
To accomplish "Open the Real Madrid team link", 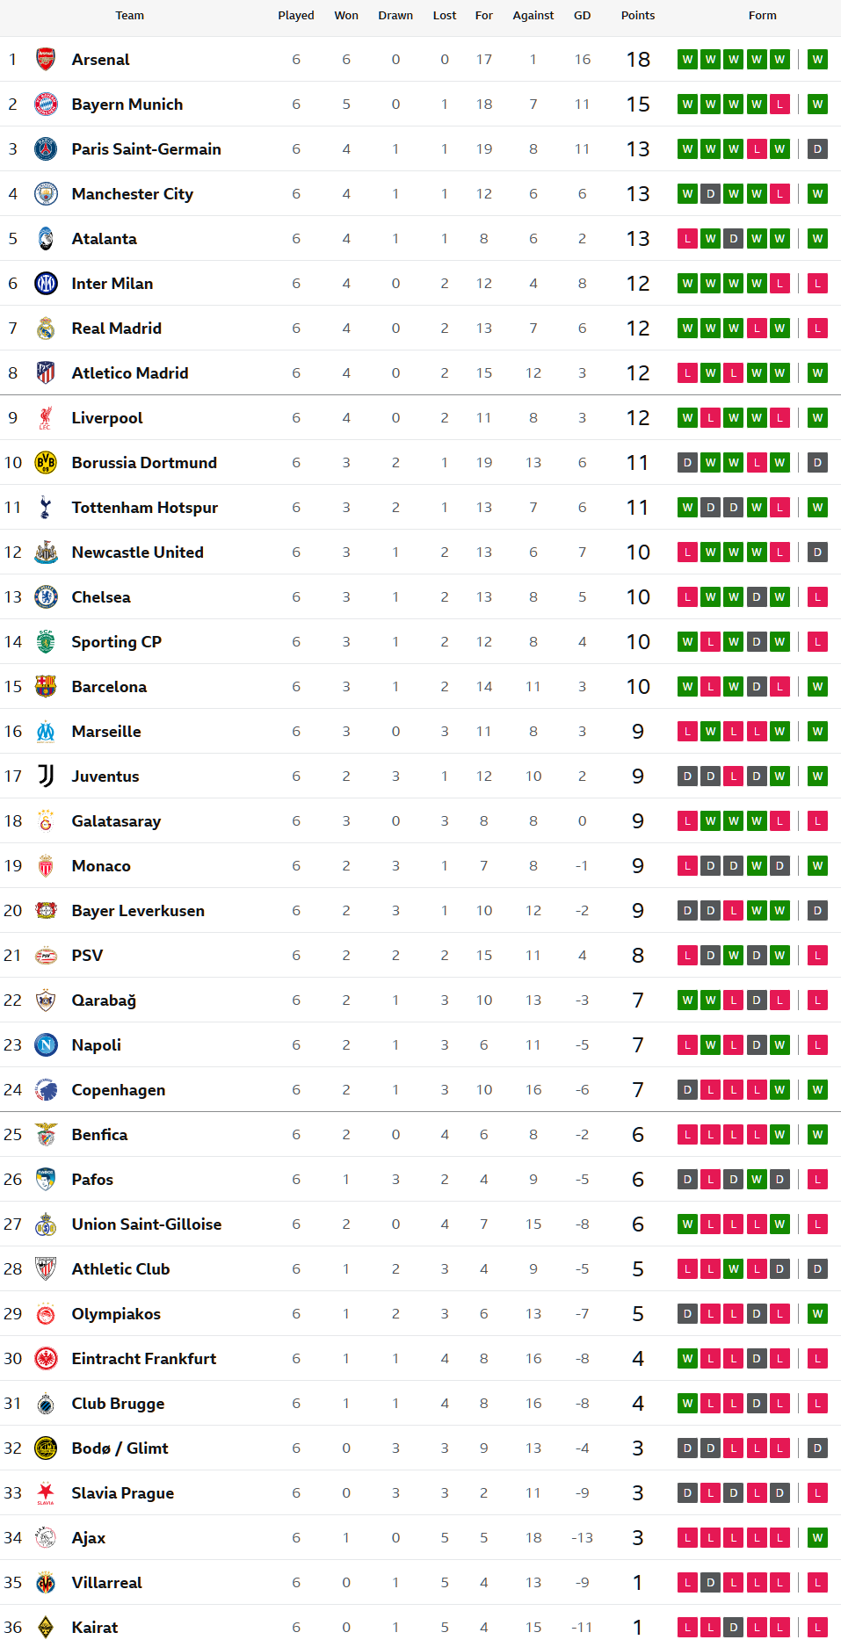I will pyautogui.click(x=117, y=329).
